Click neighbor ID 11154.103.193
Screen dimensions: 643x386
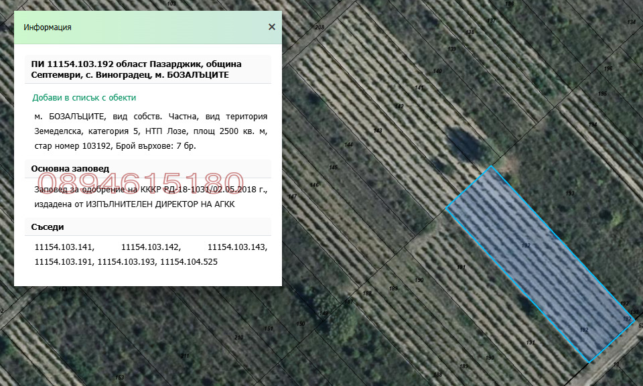click(x=127, y=262)
